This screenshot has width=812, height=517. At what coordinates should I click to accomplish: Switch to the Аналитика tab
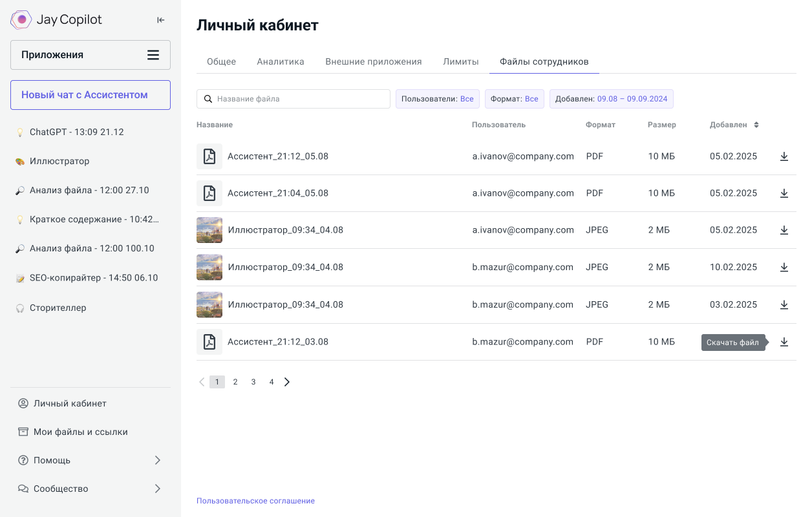click(x=280, y=61)
